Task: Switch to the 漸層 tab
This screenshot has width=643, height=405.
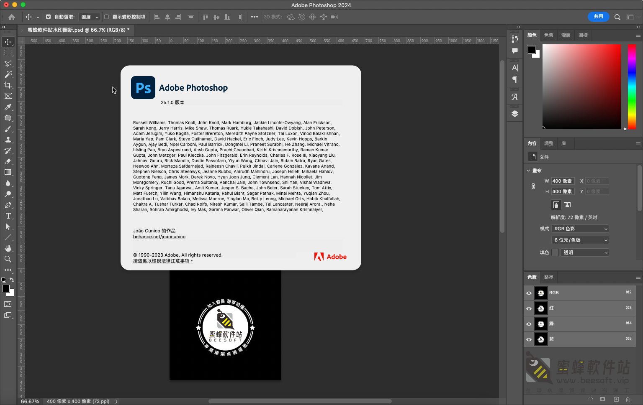Action: click(x=566, y=35)
